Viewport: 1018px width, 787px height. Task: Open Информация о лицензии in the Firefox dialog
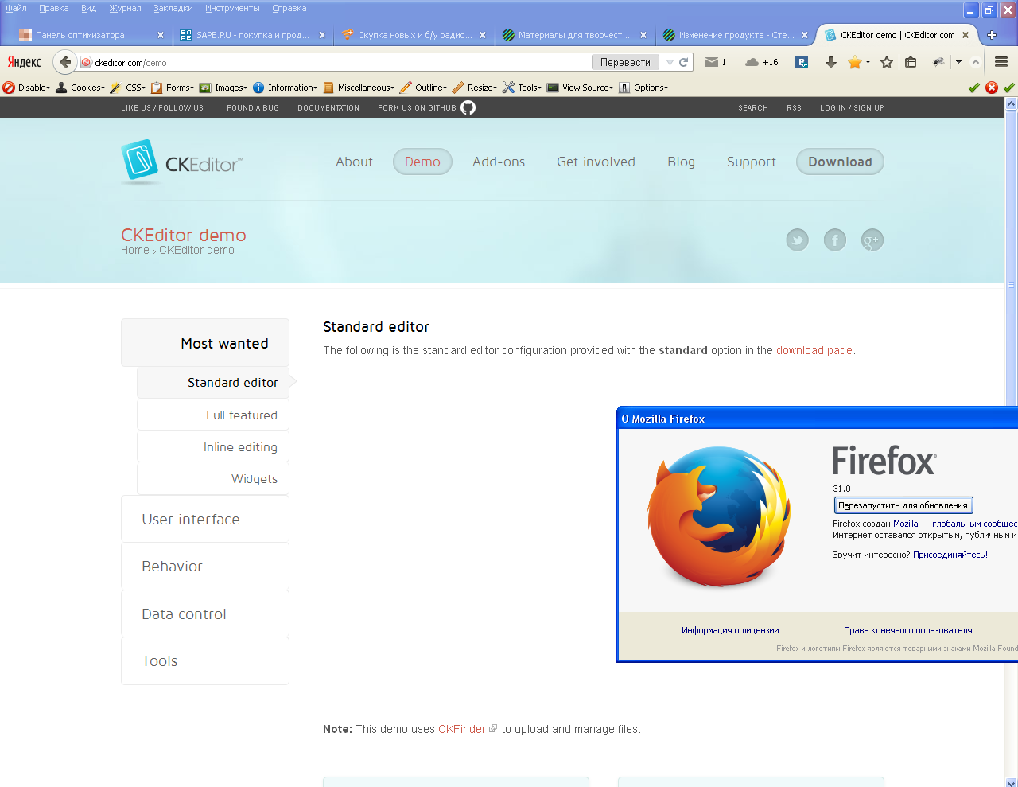730,630
